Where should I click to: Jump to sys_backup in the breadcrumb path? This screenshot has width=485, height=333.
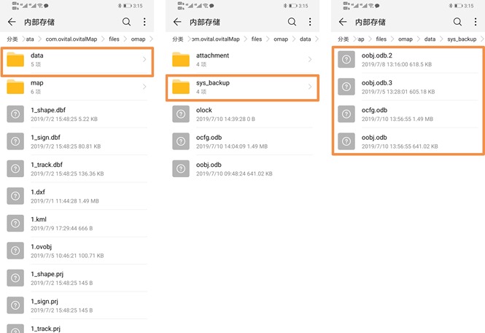coord(461,39)
